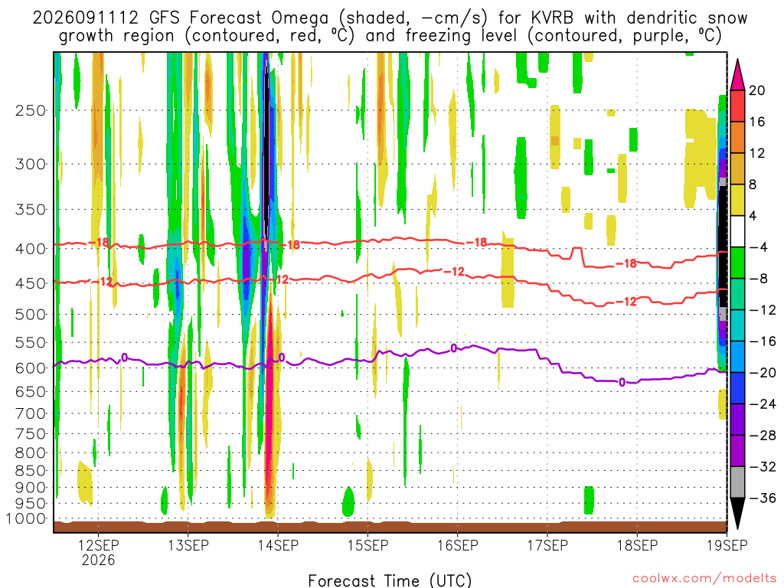Screen dimensions: 784x588
Task: Click the 17SEP time axis label
Action: tap(547, 545)
